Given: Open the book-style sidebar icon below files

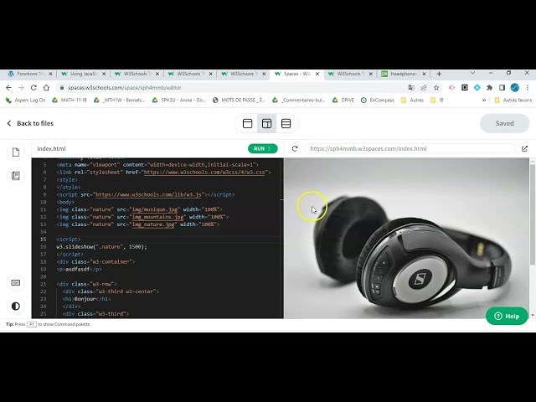Looking at the screenshot, I should pos(16,176).
